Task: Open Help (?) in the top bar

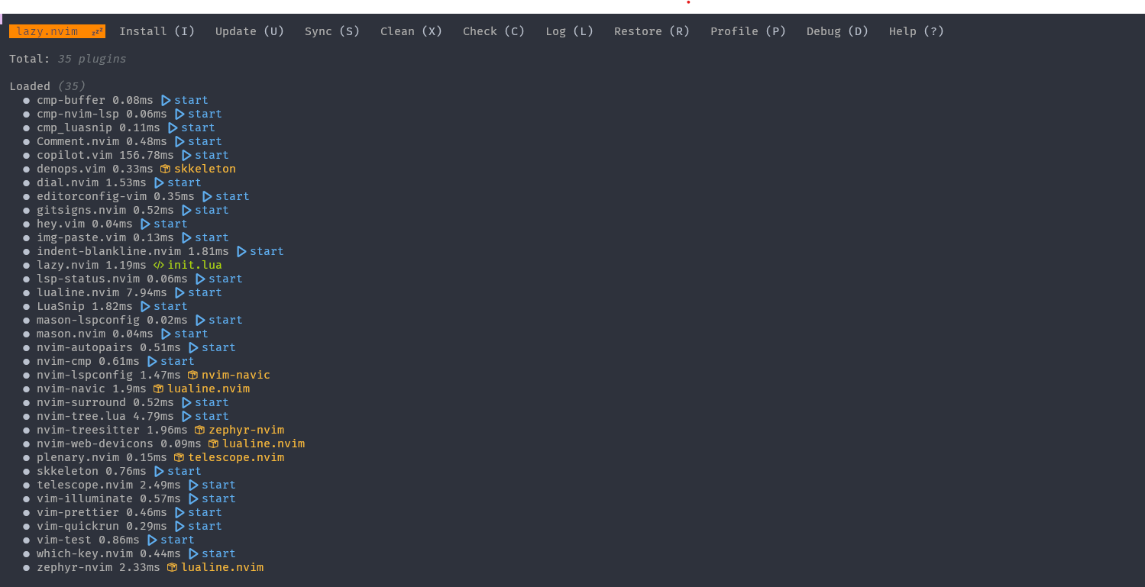Action: [x=917, y=31]
